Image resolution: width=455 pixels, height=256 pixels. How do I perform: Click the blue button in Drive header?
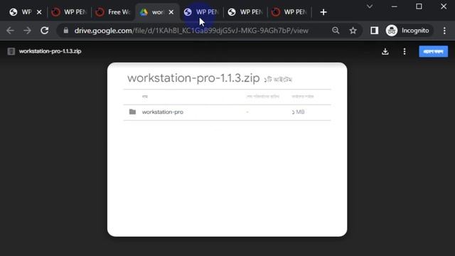coord(433,52)
